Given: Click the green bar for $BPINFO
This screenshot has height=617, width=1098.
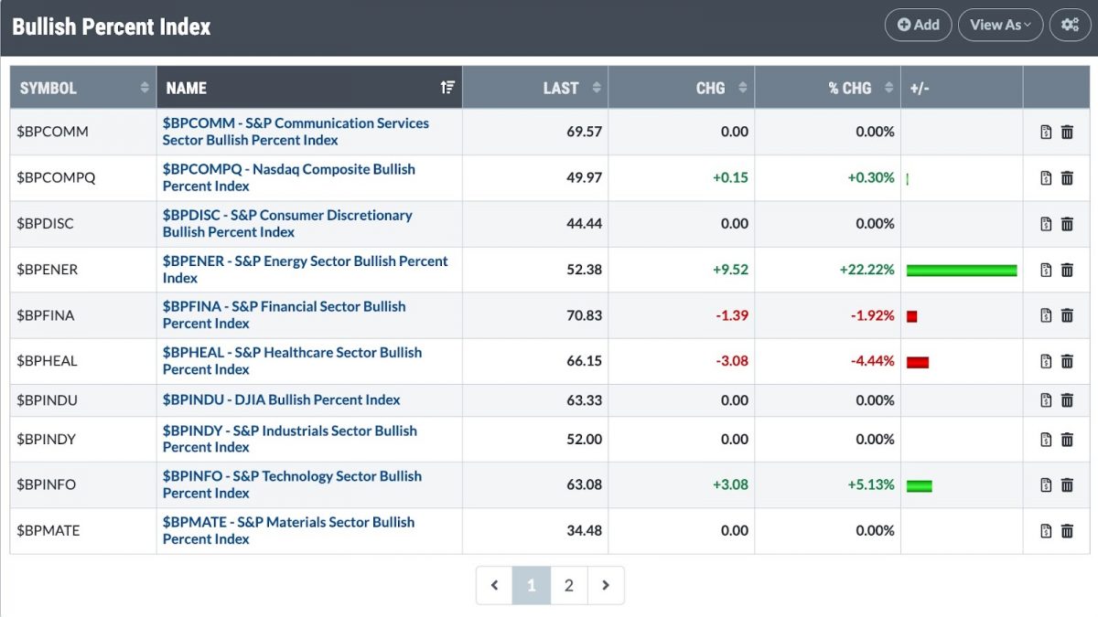Looking at the screenshot, I should [920, 486].
